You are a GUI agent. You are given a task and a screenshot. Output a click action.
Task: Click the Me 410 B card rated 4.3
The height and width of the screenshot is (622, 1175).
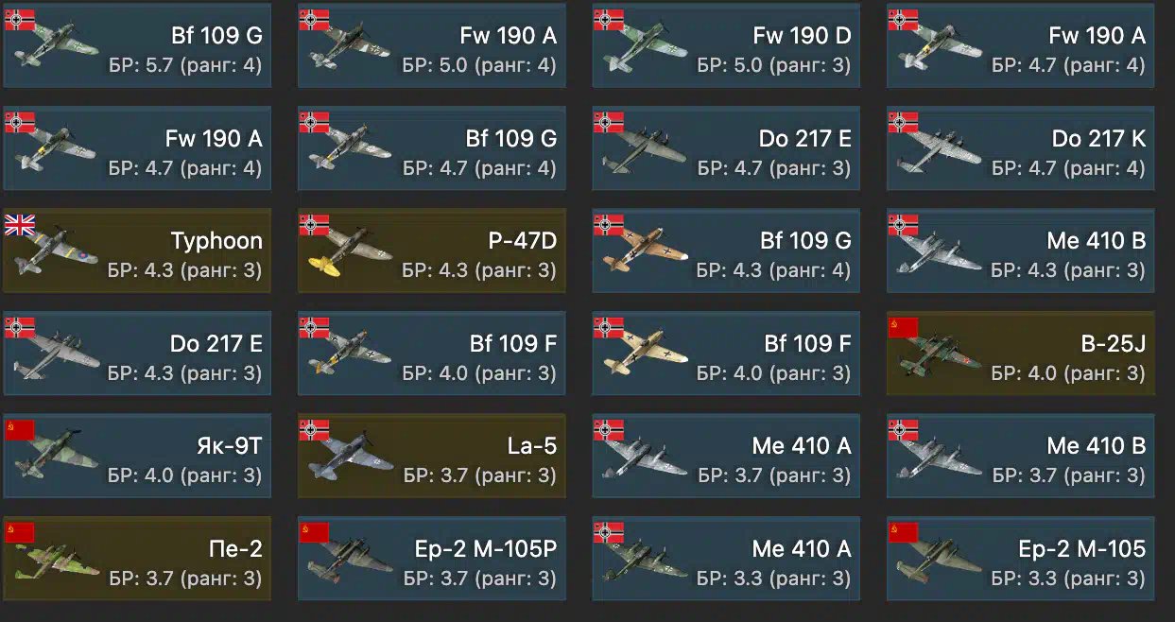(x=1021, y=251)
